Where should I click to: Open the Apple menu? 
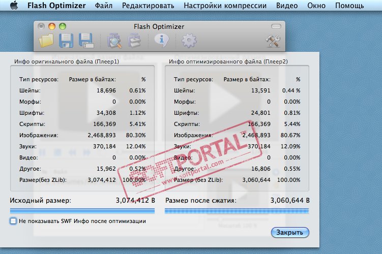point(14,6)
